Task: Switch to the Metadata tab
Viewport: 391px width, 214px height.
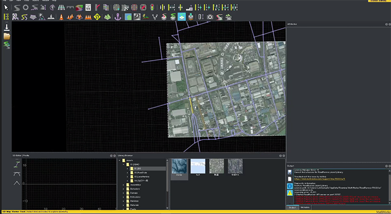Action: [x=305, y=208]
